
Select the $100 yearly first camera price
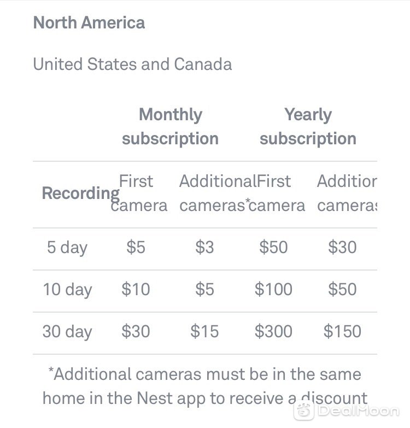coord(273,289)
